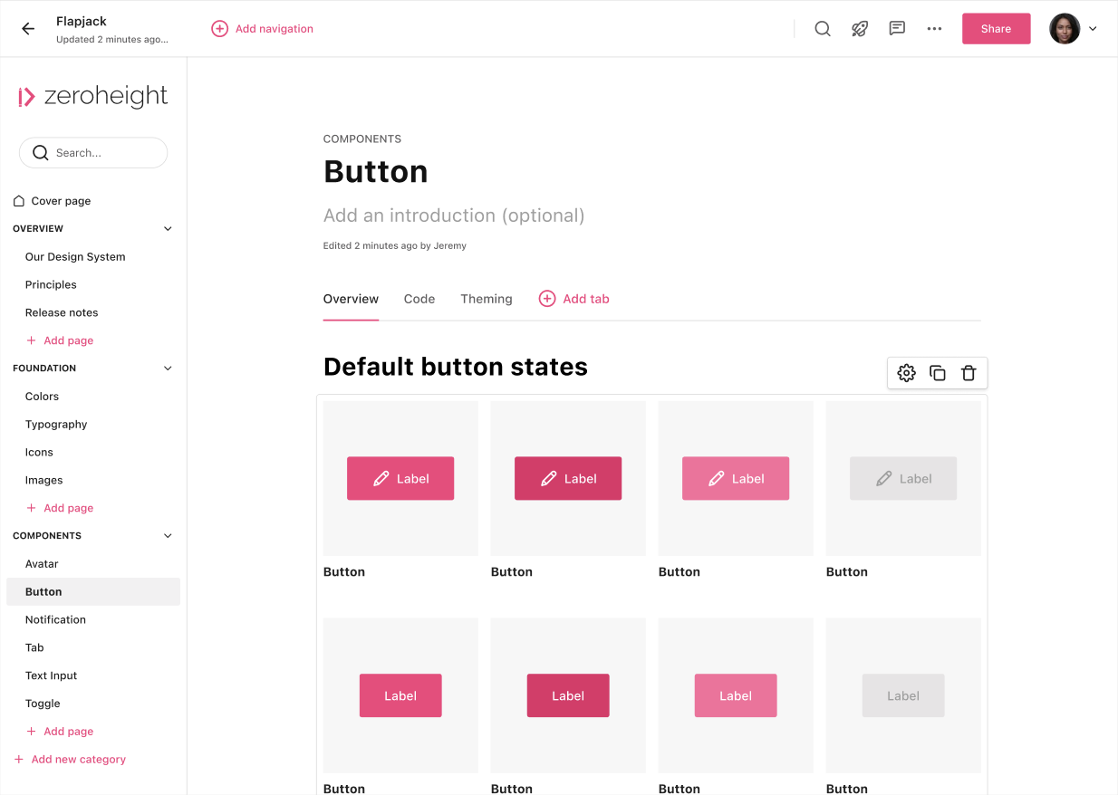Click the Add an introduction placeholder
Viewport: 1118px width, 795px height.
[454, 216]
